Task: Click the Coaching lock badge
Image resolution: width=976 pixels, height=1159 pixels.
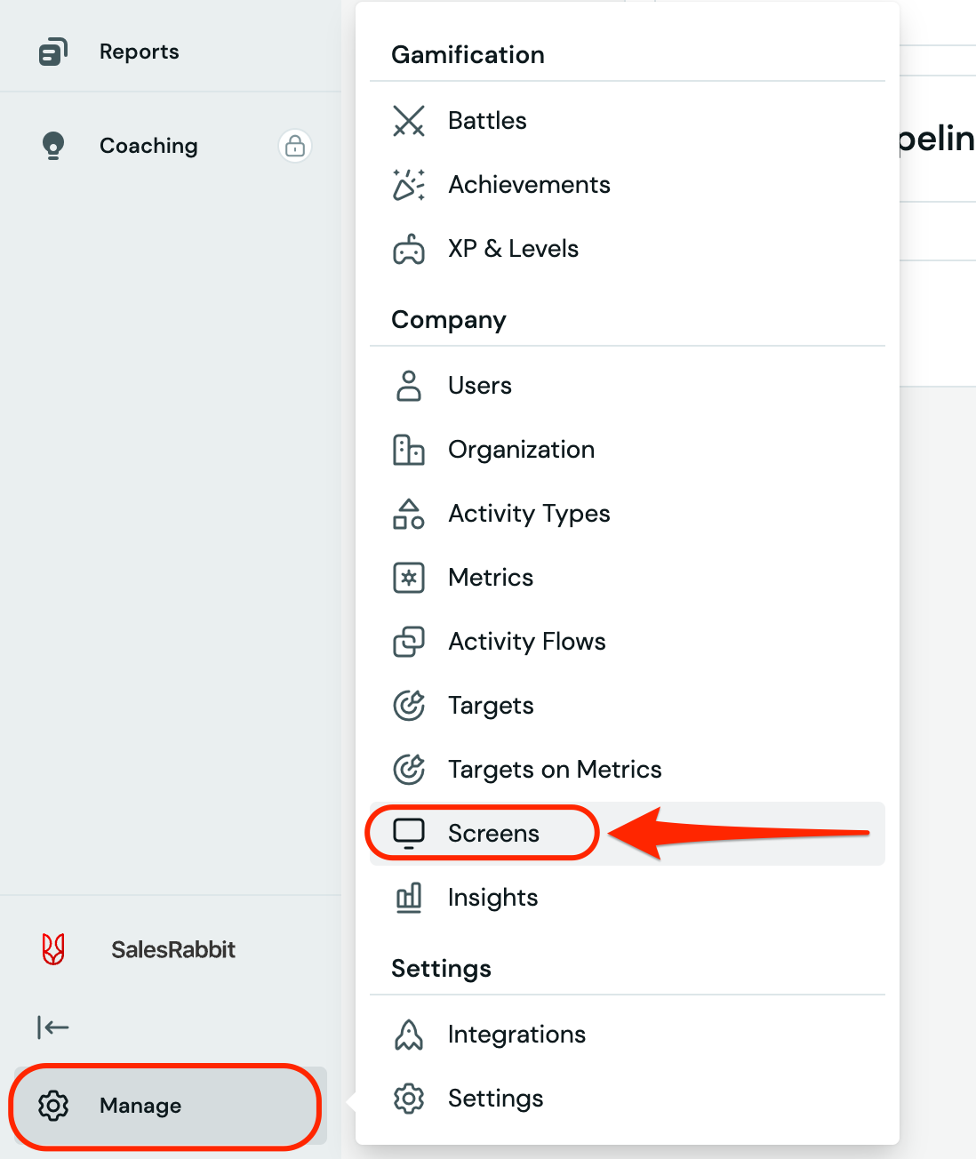Action: pyautogui.click(x=295, y=145)
